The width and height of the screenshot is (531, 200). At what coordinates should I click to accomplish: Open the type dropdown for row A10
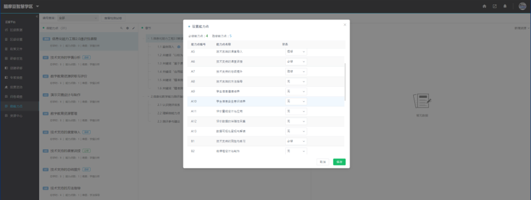pyautogui.click(x=296, y=101)
